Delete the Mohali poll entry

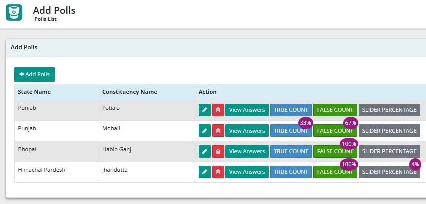pos(218,131)
